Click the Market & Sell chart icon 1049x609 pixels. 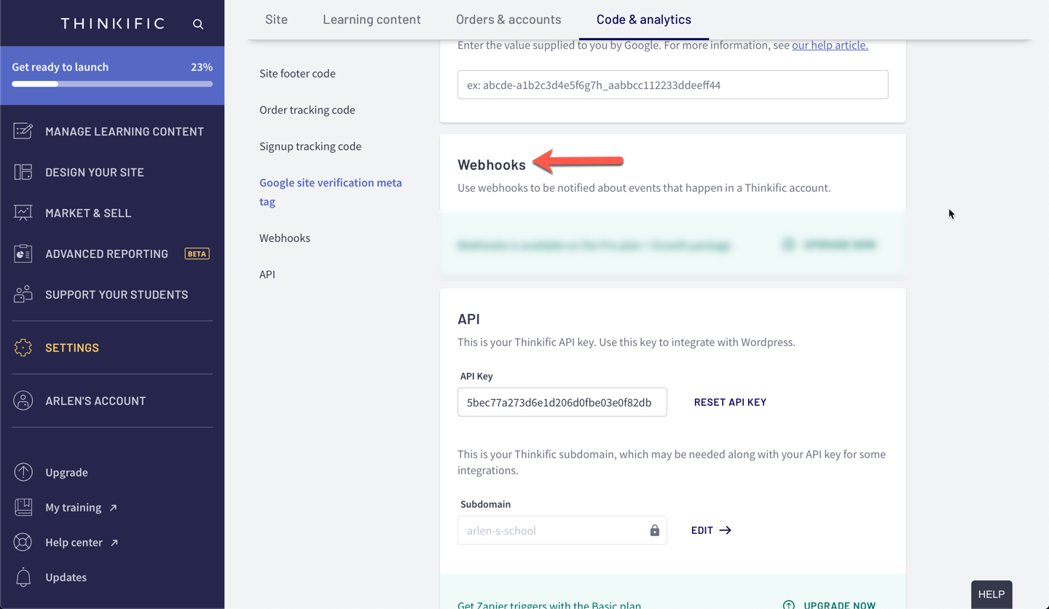click(x=23, y=213)
